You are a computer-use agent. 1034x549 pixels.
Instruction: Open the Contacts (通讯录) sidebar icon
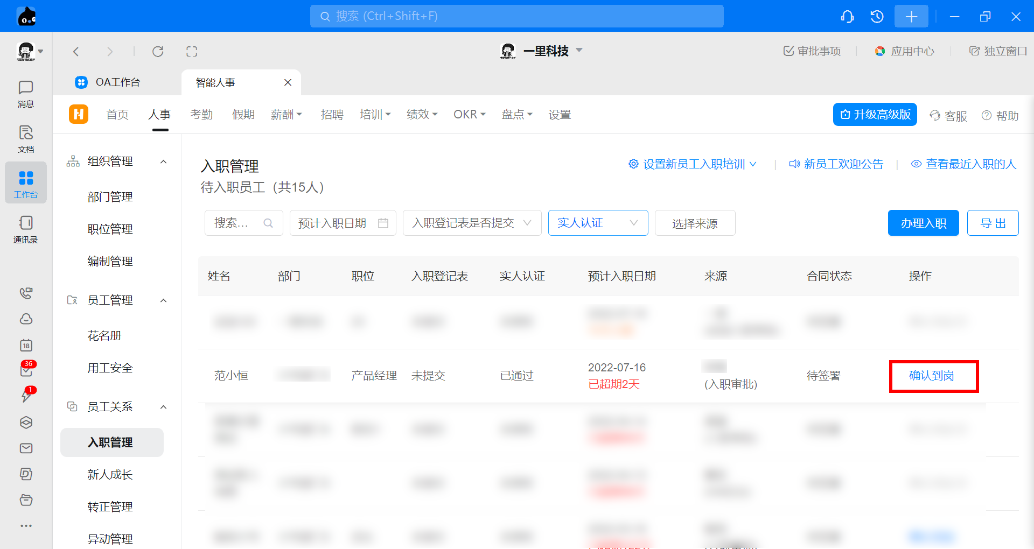pos(25,229)
